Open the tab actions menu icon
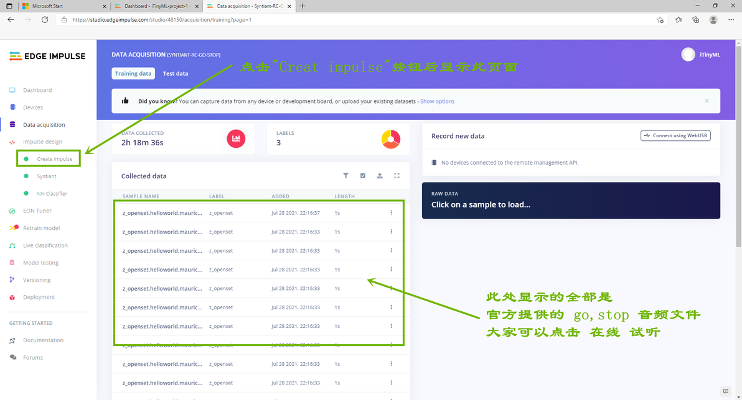 pyautogui.click(x=9, y=6)
